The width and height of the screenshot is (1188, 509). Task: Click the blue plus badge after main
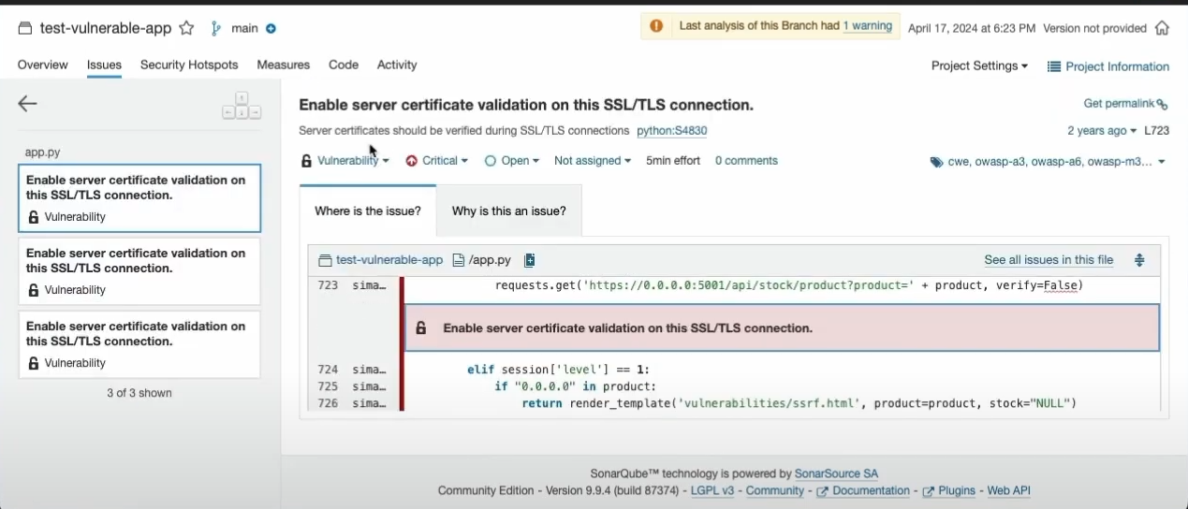271,28
